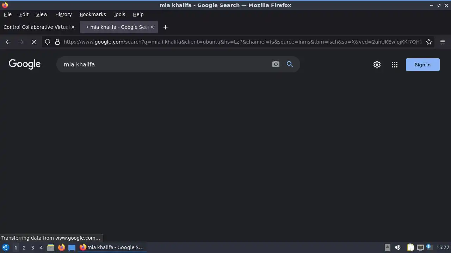The image size is (451, 253).
Task: Open the tracking protection shield icon
Action: [x=48, y=42]
